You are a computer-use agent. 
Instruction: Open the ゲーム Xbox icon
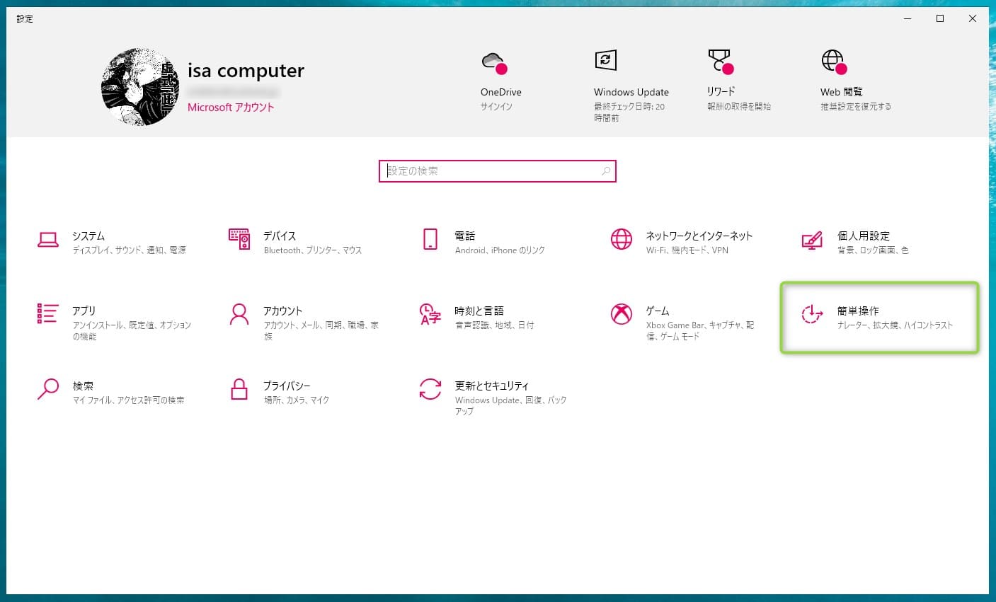[x=622, y=314]
